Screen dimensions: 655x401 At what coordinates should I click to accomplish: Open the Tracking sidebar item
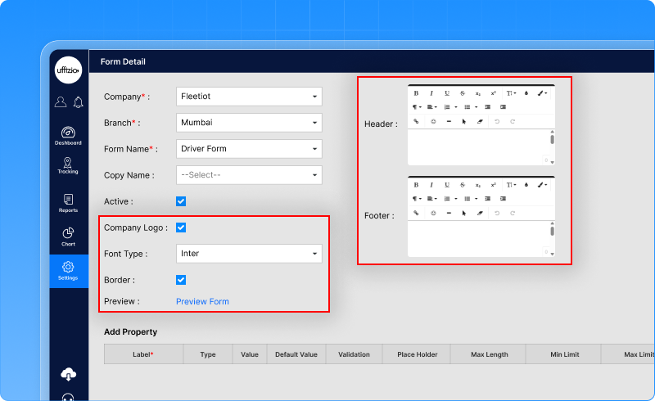(x=68, y=165)
